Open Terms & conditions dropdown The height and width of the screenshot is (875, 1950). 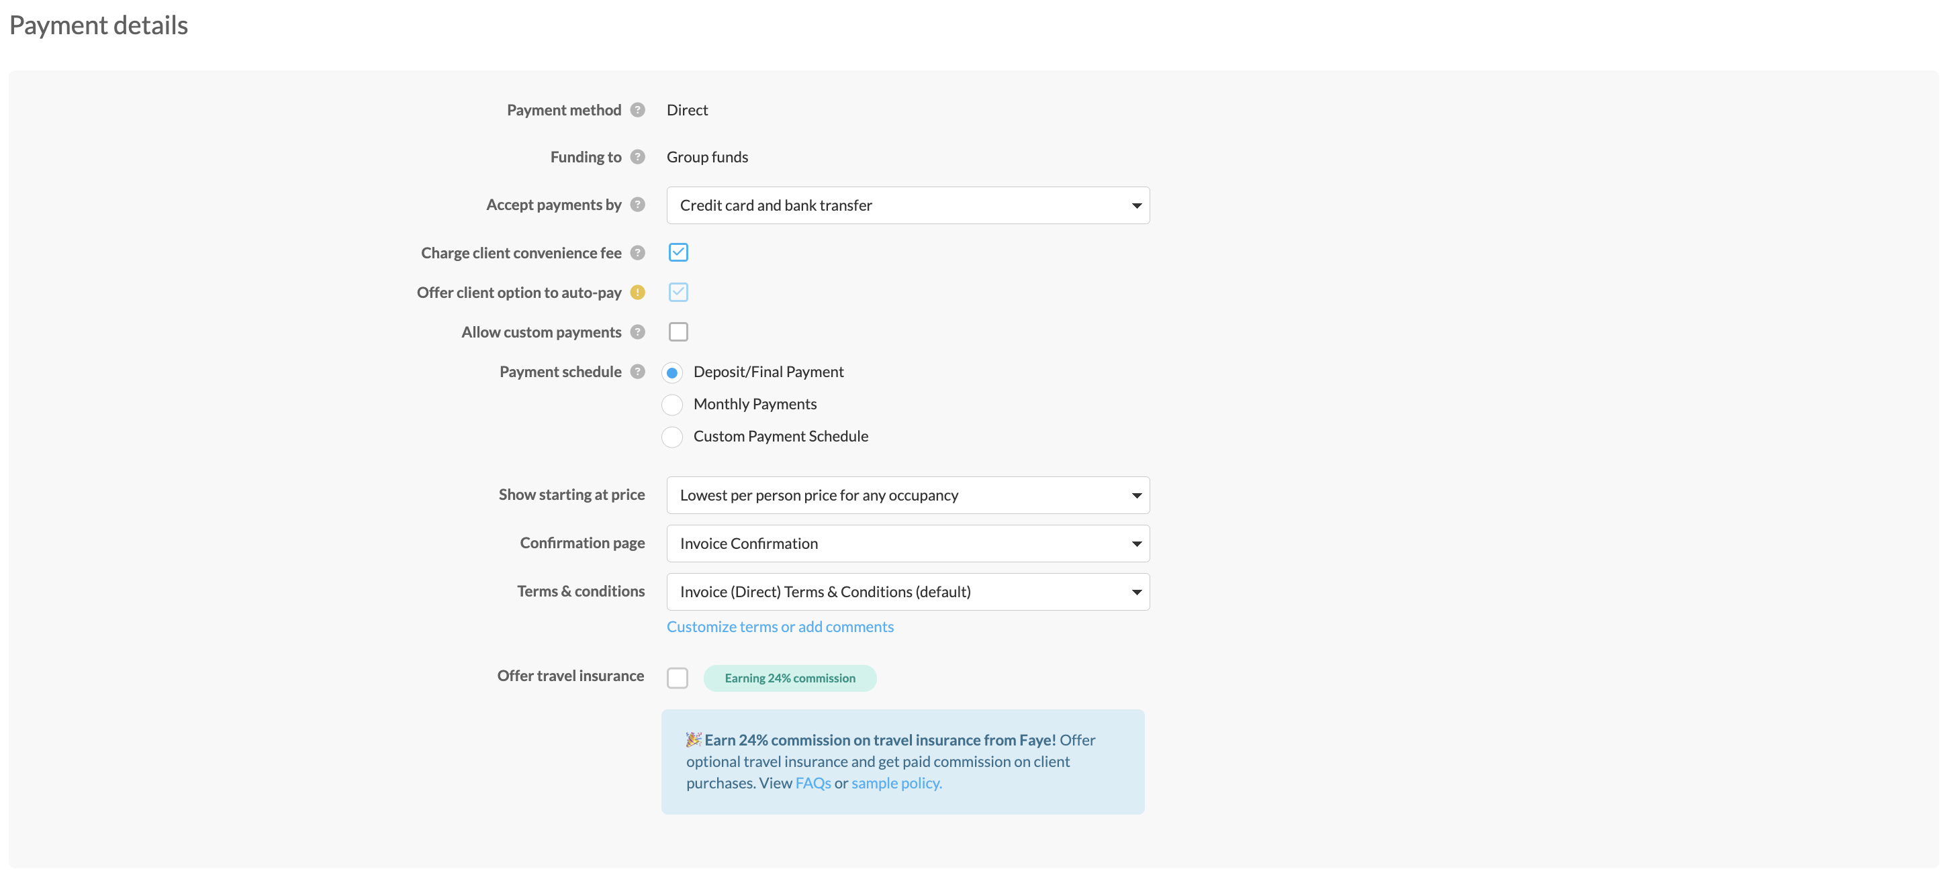click(x=907, y=592)
